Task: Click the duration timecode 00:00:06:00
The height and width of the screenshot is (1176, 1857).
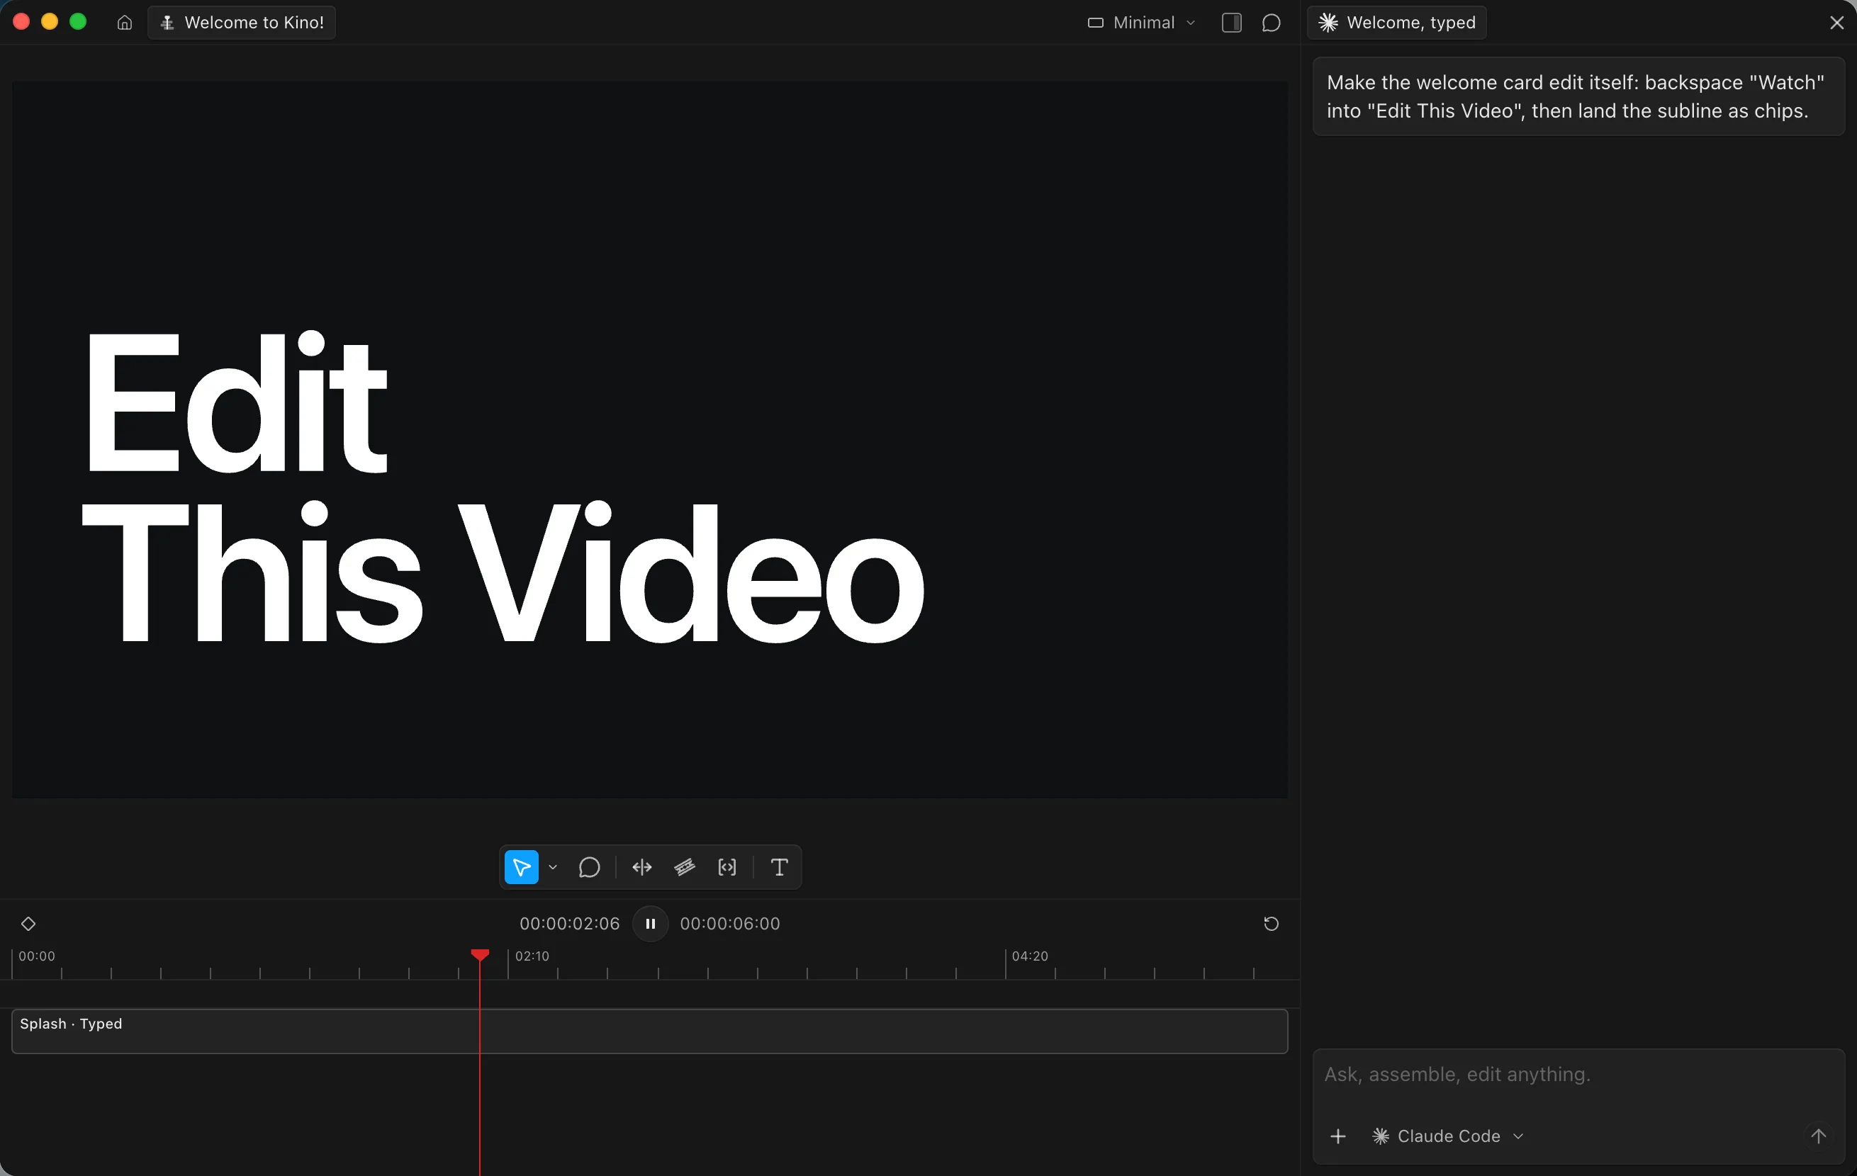Action: click(729, 923)
